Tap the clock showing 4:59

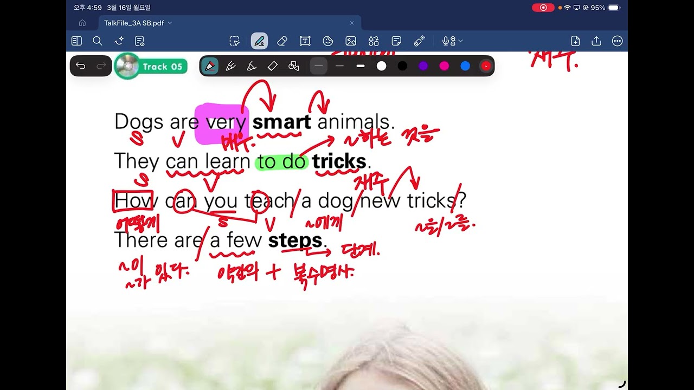[x=88, y=8]
